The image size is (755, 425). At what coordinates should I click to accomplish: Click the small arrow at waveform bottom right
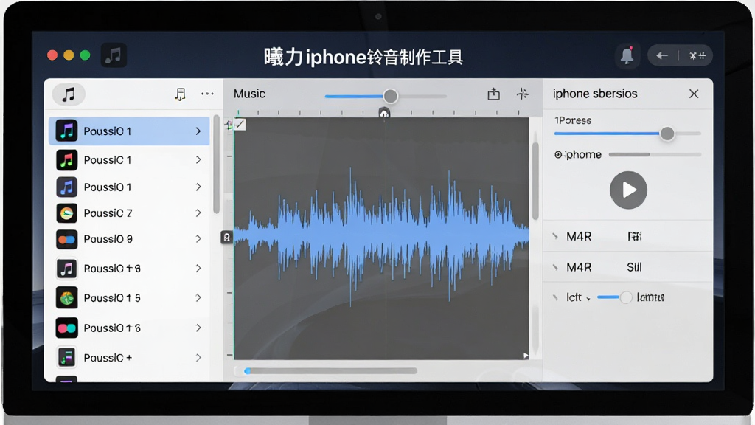(525, 356)
